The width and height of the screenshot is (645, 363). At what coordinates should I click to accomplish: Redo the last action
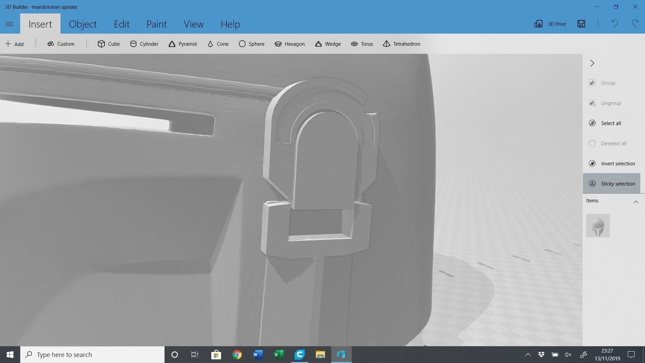click(x=635, y=24)
